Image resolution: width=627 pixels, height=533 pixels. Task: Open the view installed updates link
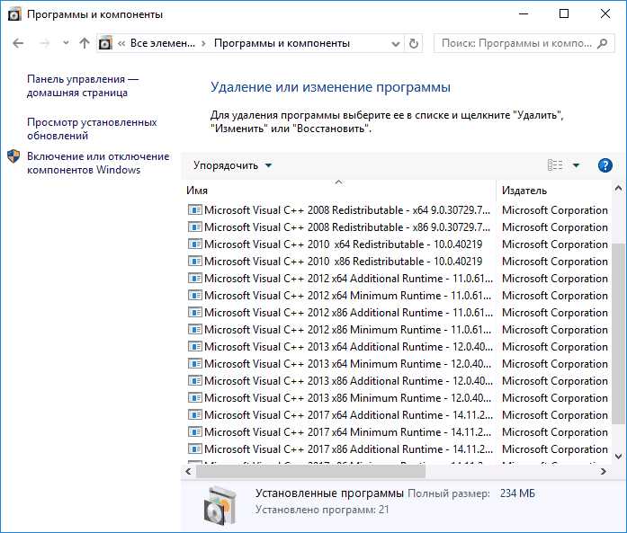click(92, 129)
